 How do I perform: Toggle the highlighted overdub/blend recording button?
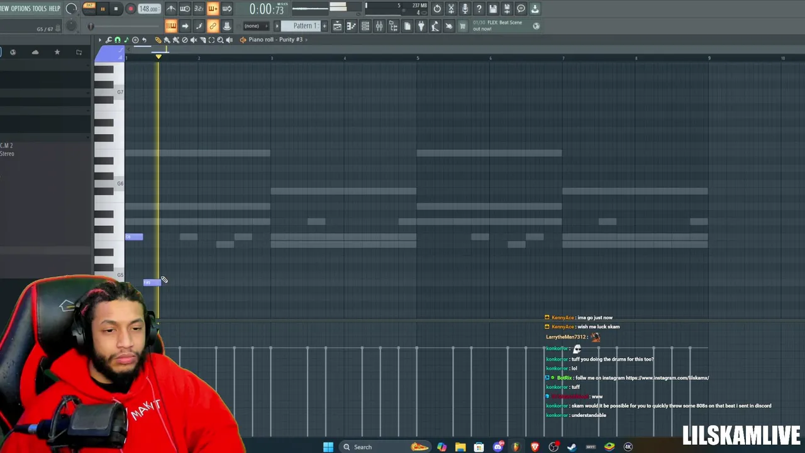click(x=213, y=9)
